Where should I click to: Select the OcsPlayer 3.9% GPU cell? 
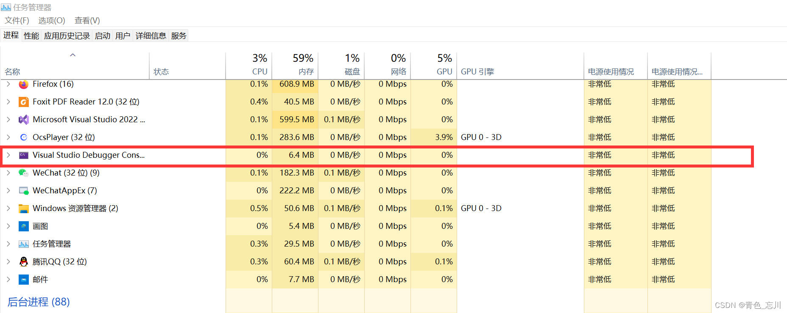coord(434,137)
